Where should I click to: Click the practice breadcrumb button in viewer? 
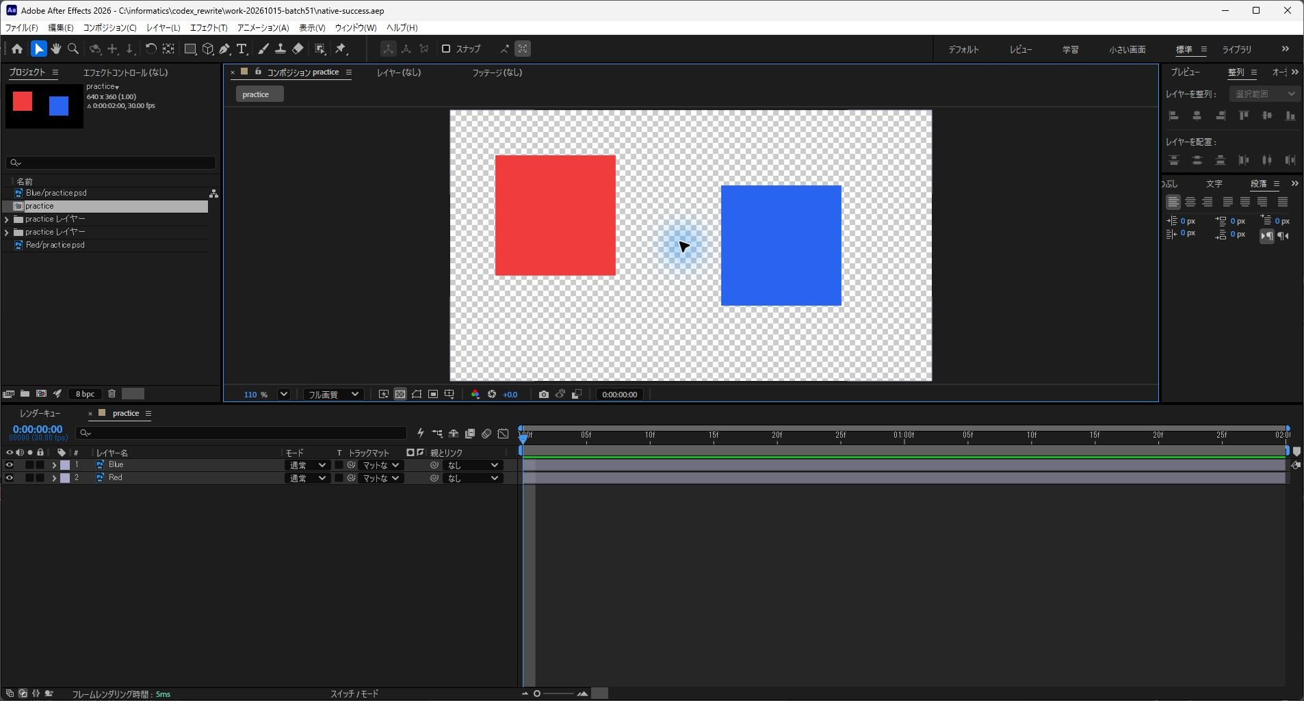pyautogui.click(x=259, y=94)
